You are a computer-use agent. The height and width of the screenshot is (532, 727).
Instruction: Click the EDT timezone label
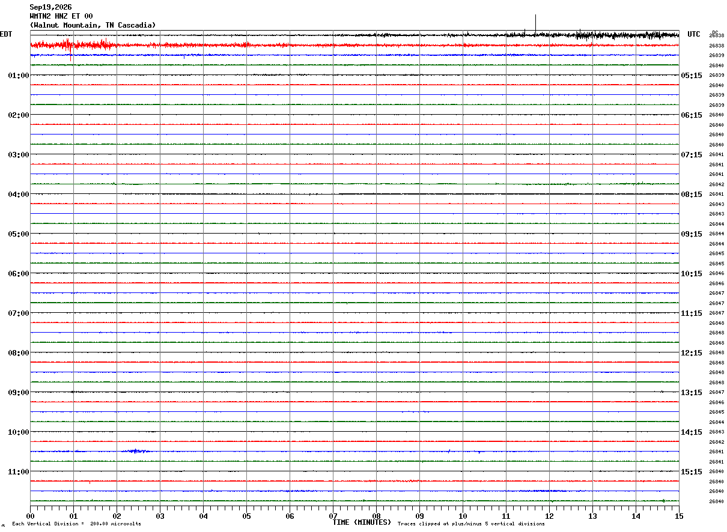coord(5,34)
